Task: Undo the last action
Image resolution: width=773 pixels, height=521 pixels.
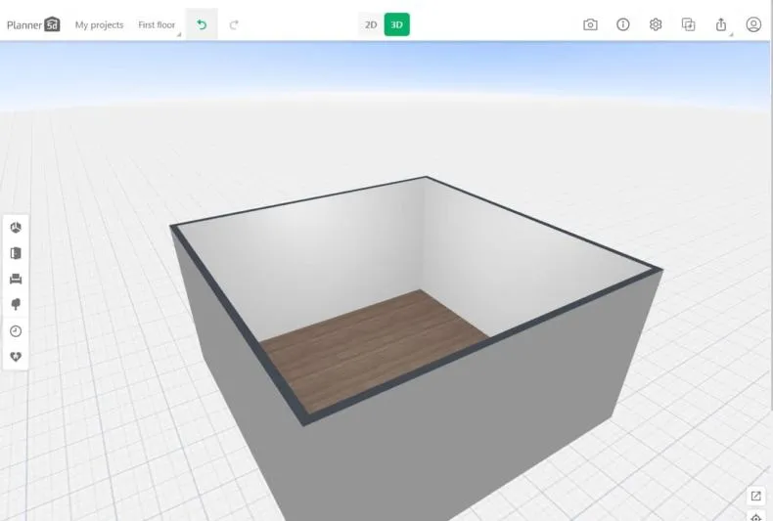Action: (202, 24)
